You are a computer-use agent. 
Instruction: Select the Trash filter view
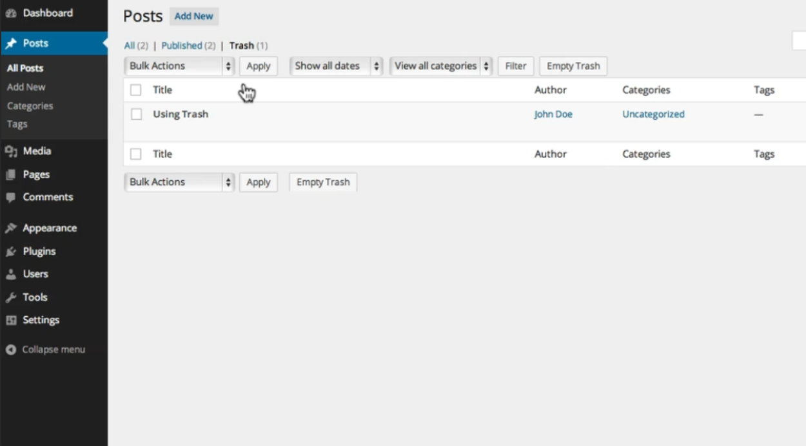point(242,46)
